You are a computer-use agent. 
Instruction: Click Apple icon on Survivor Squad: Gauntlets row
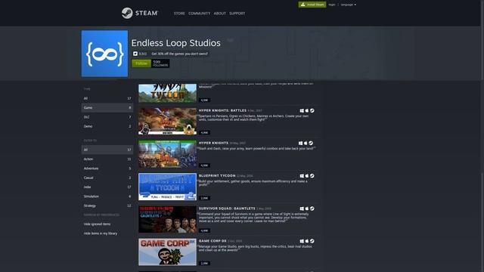coord(307,209)
